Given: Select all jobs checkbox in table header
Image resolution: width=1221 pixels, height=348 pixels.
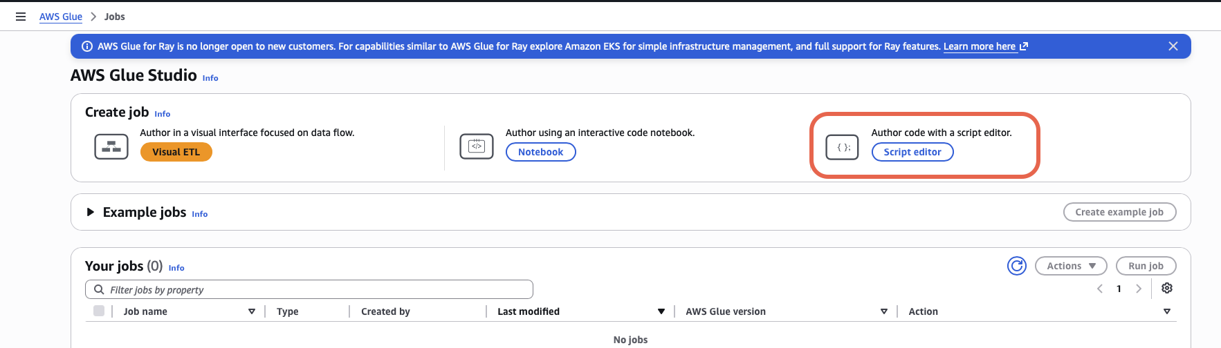Looking at the screenshot, I should click(99, 311).
